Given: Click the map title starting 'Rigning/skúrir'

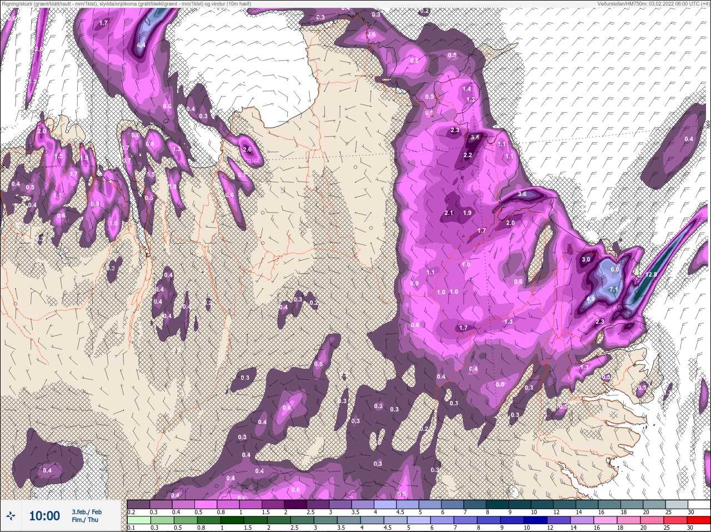Looking at the screenshot, I should point(126,3).
